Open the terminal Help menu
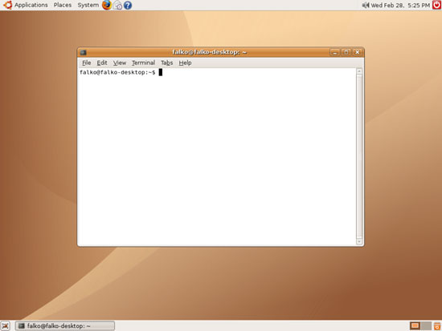442x331 pixels. point(185,63)
